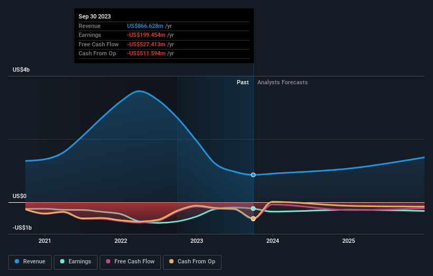Click the 2025 x-axis label
The height and width of the screenshot is (276, 433).
(349, 241)
